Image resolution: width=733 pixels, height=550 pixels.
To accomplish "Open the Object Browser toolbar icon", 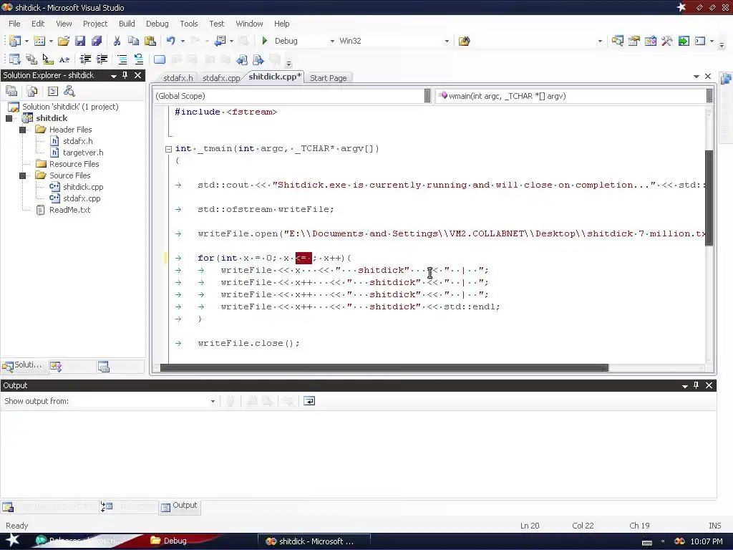I will point(650,41).
